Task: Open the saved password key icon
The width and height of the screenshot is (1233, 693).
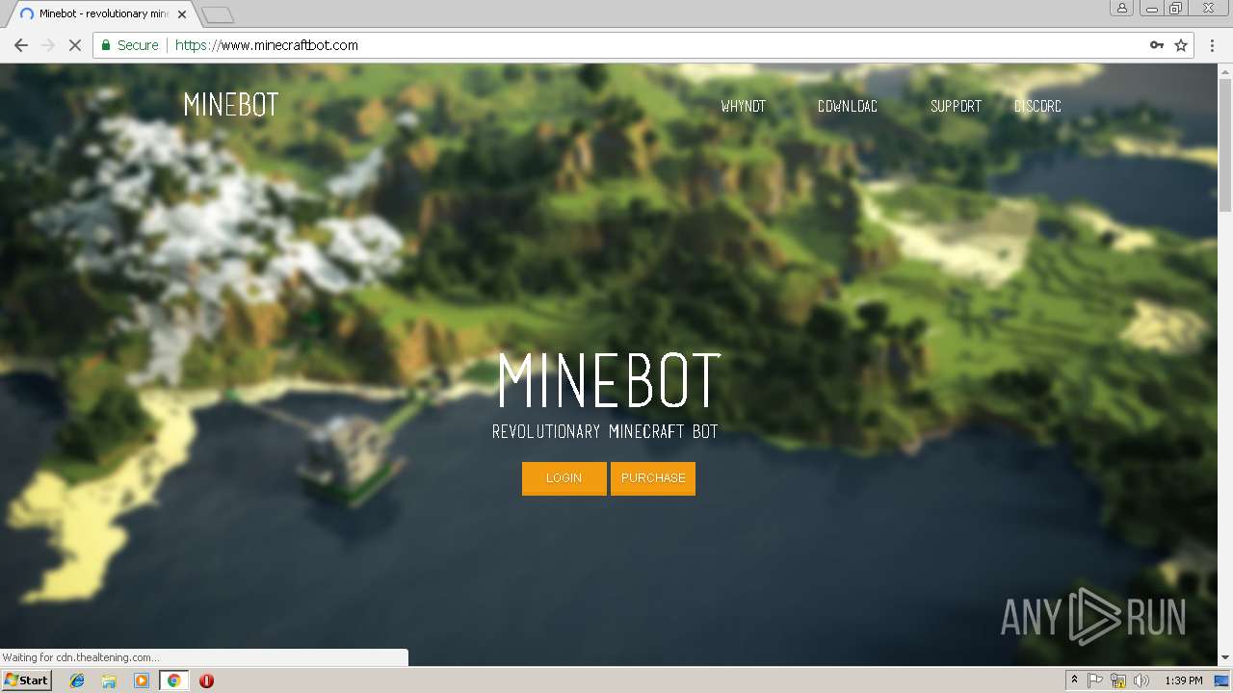Action: [1157, 45]
